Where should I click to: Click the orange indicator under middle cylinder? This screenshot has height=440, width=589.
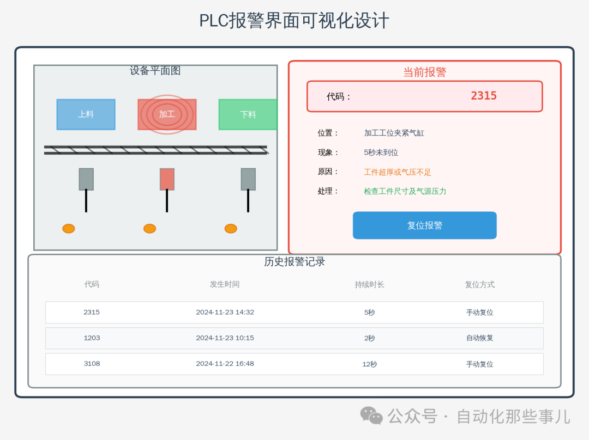(150, 228)
